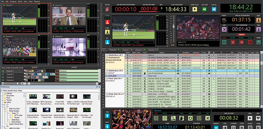The image size is (263, 129).
Task: Click the PREV up arrow button
Action: click(x=107, y=116)
